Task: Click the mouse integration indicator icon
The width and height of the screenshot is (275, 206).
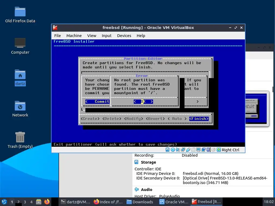Action: click(x=214, y=150)
